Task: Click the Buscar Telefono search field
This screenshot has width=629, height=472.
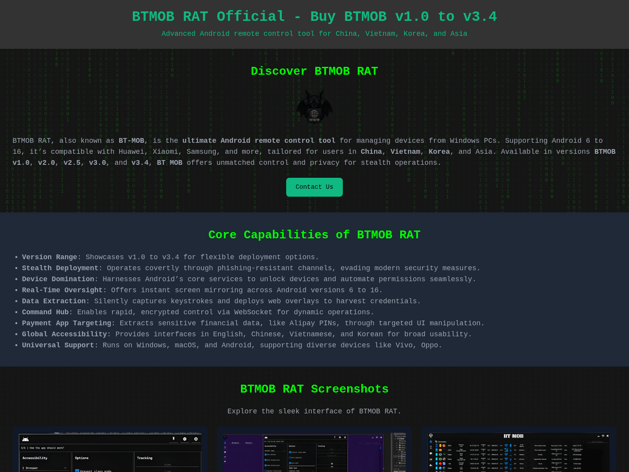Action: tap(597, 441)
